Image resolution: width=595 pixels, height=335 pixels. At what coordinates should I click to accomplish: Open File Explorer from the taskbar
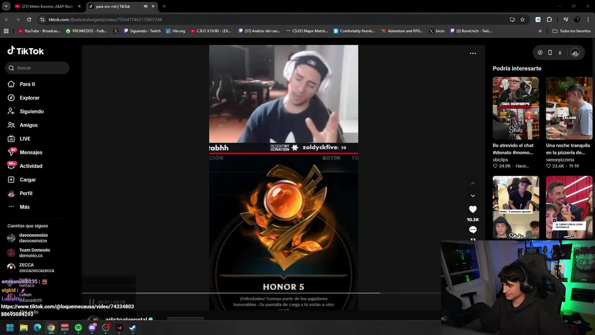pyautogui.click(x=24, y=328)
